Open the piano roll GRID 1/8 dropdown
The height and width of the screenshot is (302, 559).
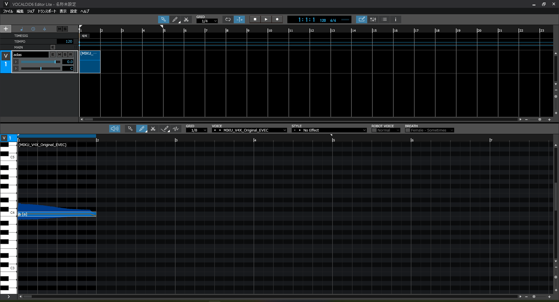205,130
